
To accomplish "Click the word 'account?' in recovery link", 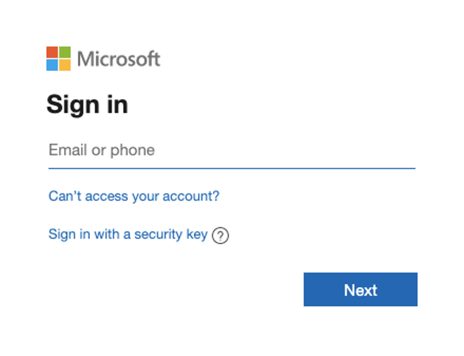I will click(191, 196).
